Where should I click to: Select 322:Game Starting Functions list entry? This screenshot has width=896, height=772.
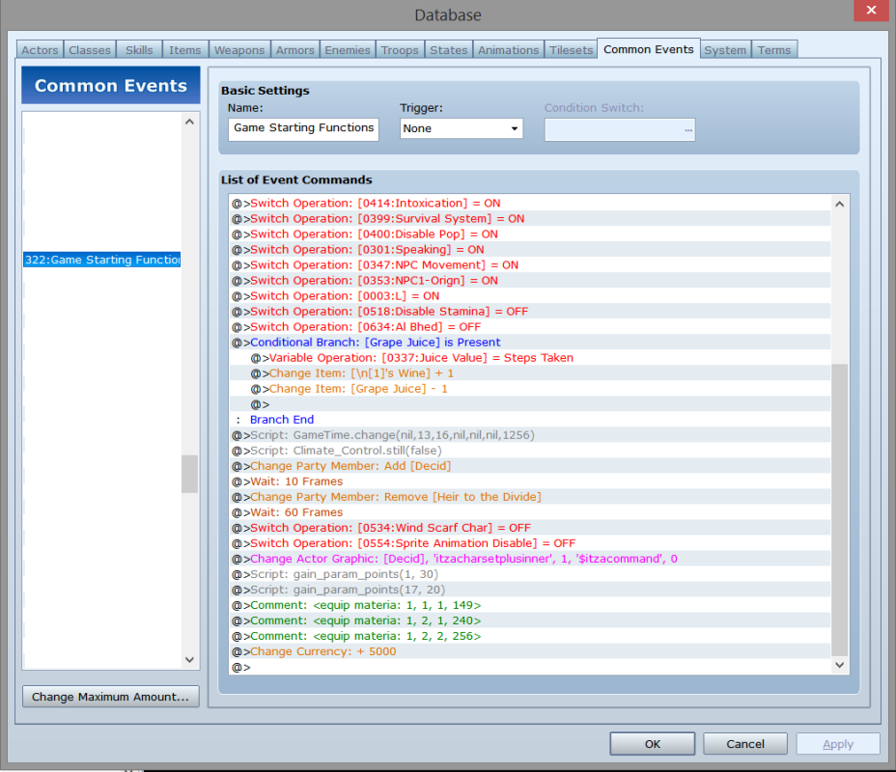click(x=102, y=260)
